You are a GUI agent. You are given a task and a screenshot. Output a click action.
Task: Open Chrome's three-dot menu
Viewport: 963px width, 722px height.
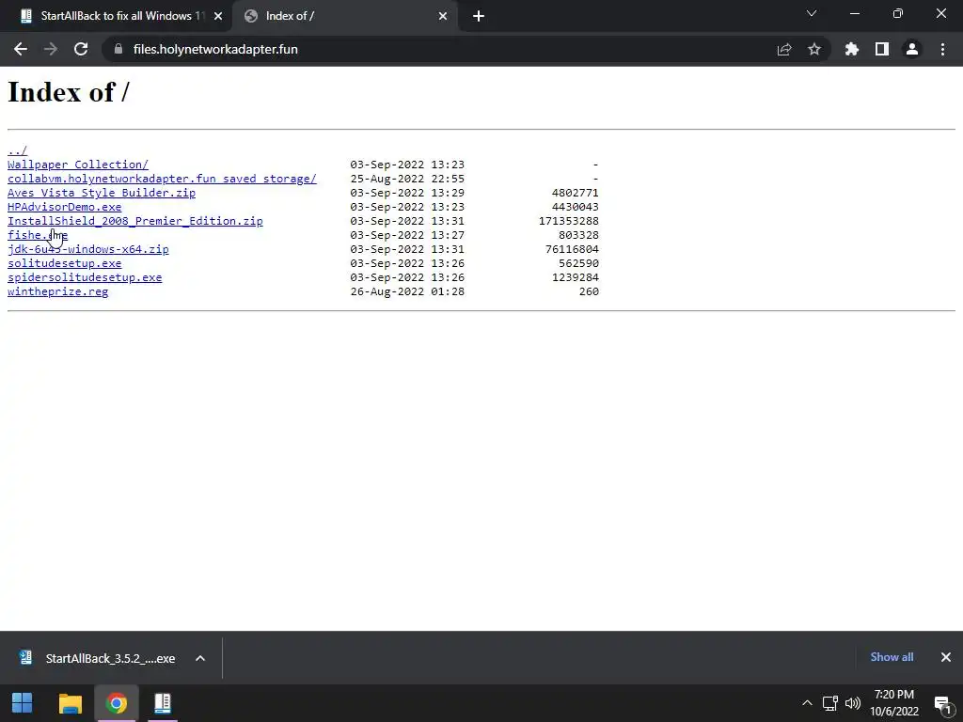coord(942,49)
